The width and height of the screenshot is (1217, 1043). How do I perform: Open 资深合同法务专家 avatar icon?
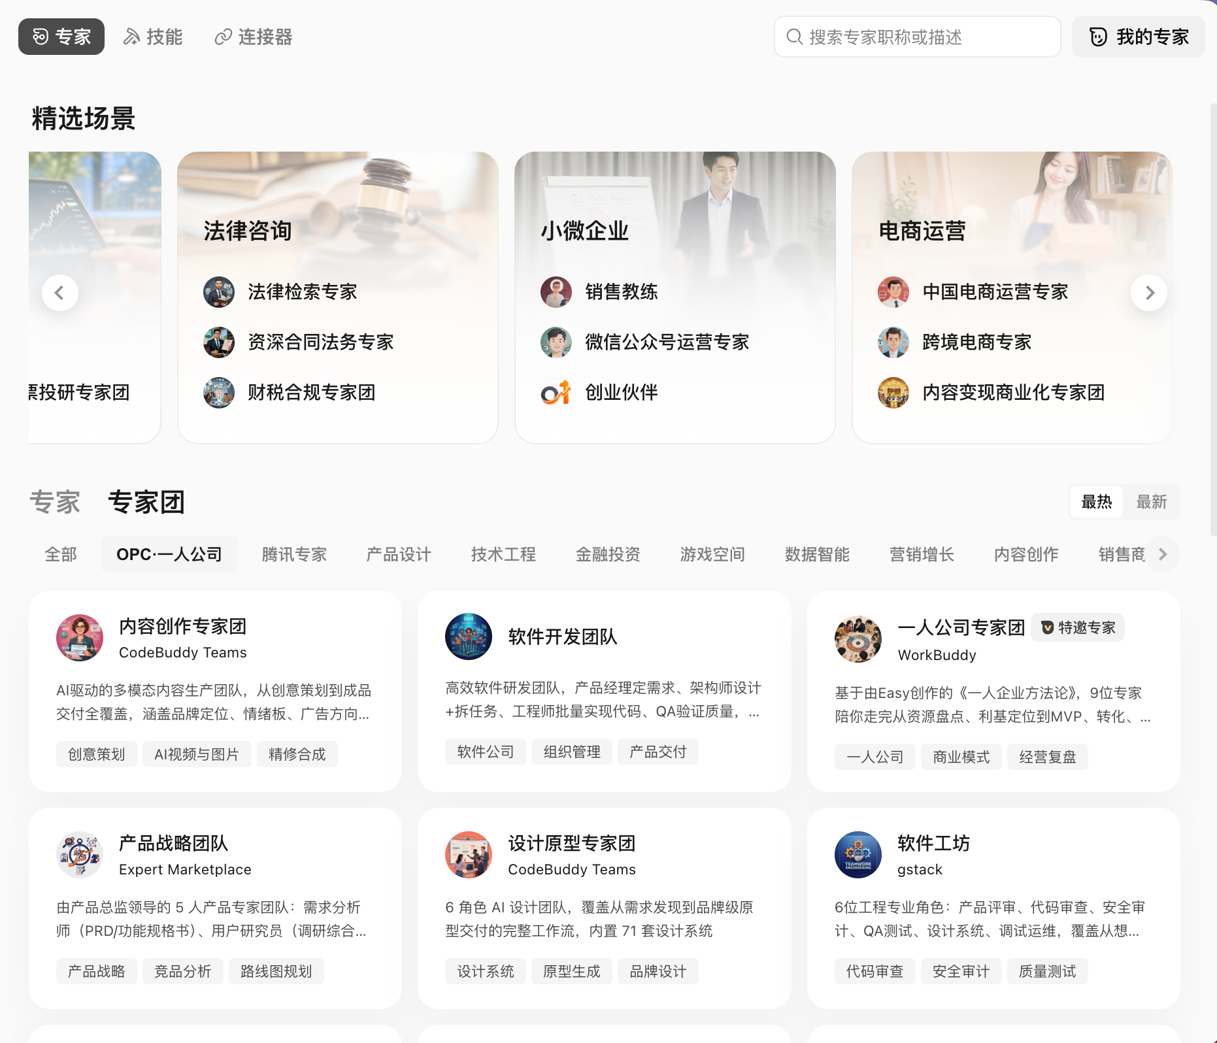click(219, 342)
